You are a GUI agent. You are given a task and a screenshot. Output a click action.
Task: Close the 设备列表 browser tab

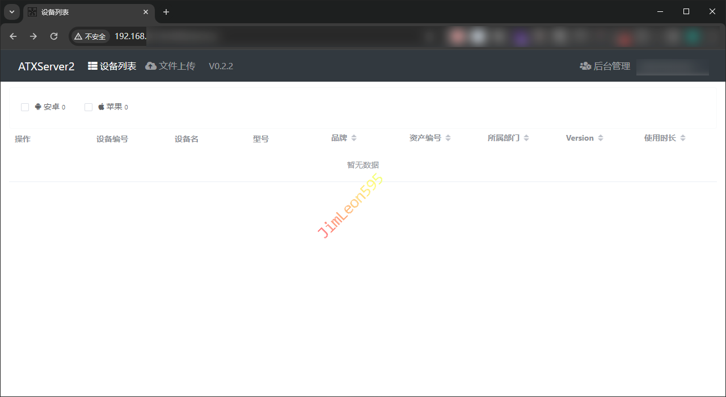[146, 12]
